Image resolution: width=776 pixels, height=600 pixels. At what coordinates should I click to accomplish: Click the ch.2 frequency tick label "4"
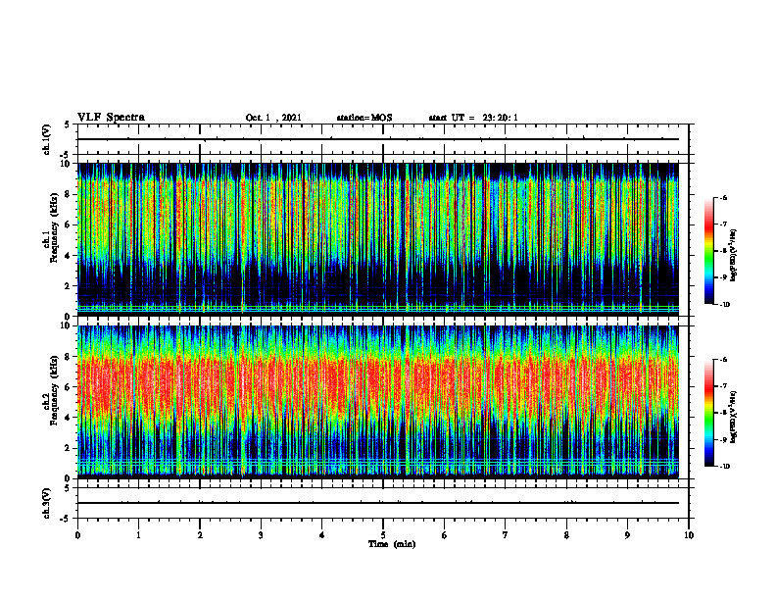click(x=69, y=418)
